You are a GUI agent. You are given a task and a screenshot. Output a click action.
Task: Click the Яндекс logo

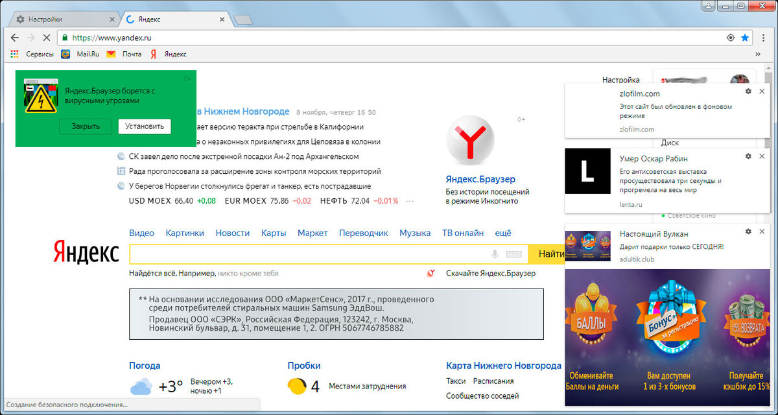click(x=86, y=252)
